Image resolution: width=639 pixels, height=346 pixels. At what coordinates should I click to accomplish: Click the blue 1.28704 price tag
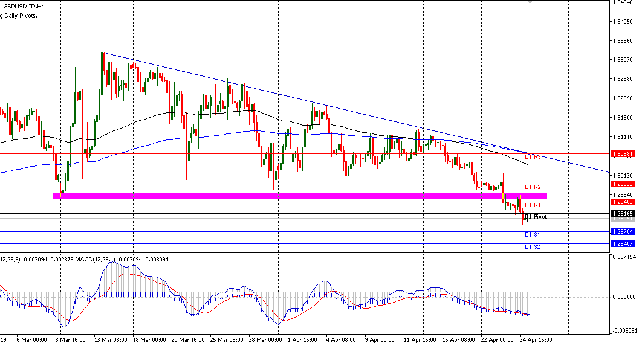pyautogui.click(x=623, y=231)
